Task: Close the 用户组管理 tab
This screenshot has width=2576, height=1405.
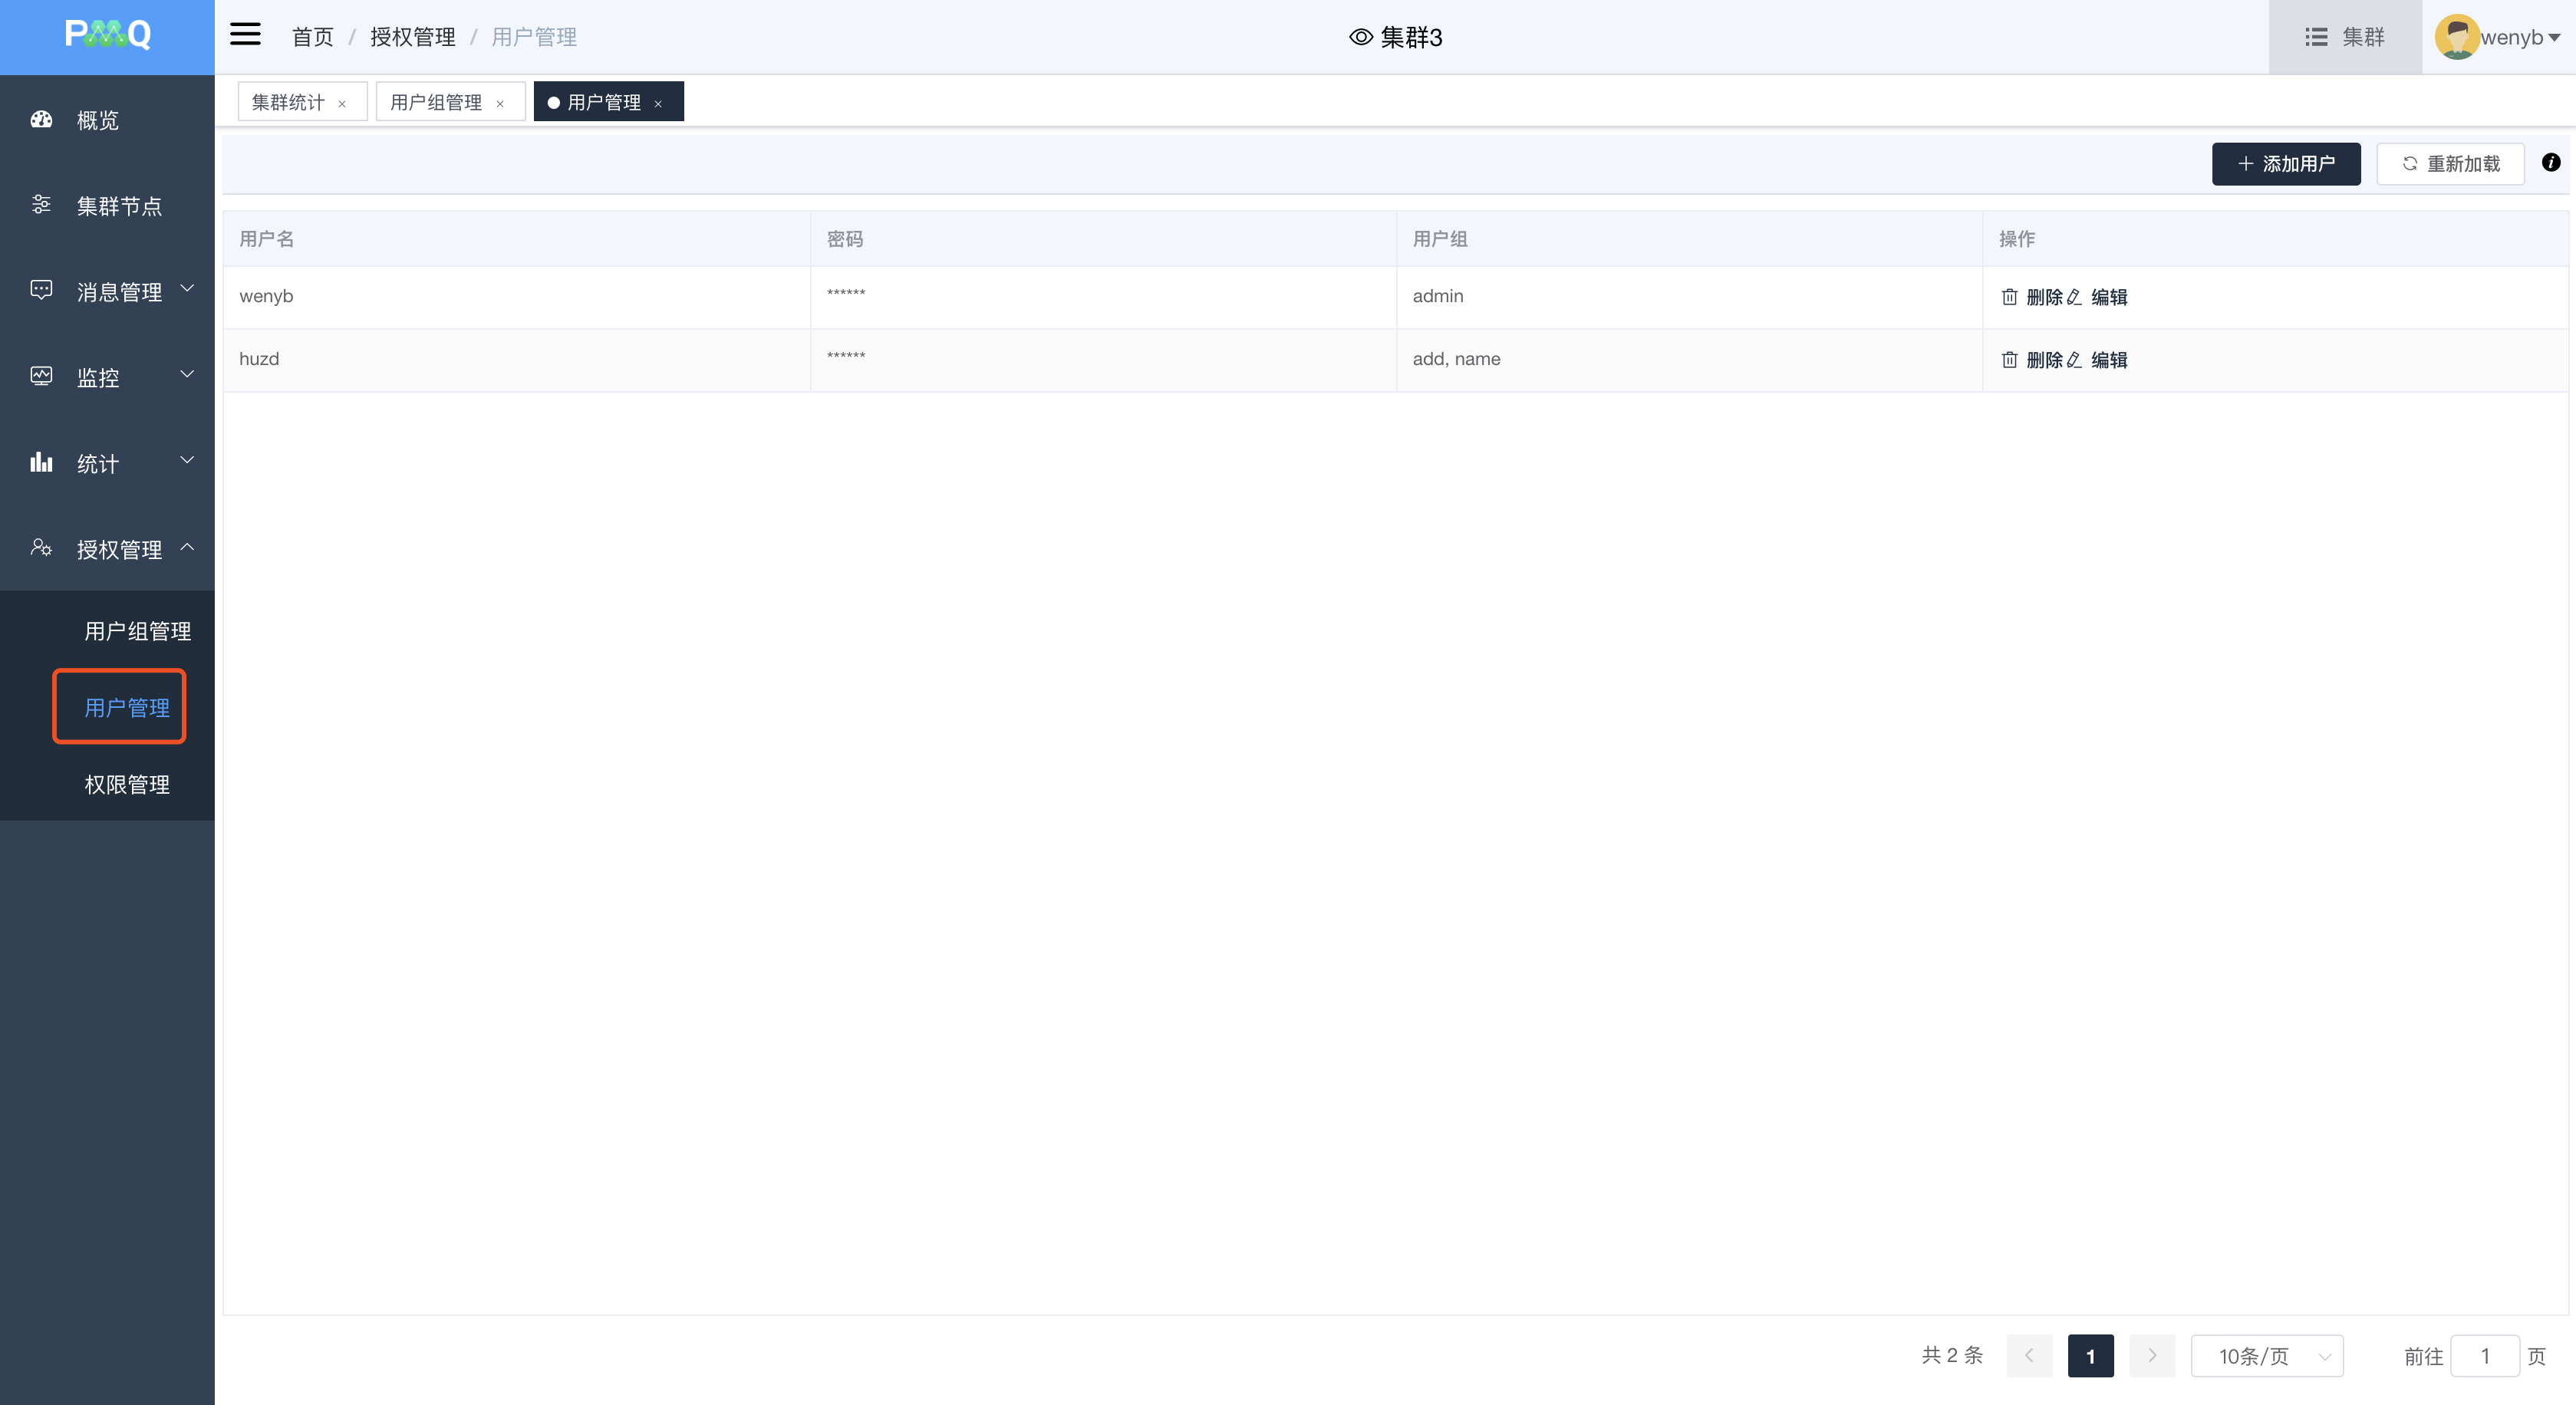Action: pos(500,104)
